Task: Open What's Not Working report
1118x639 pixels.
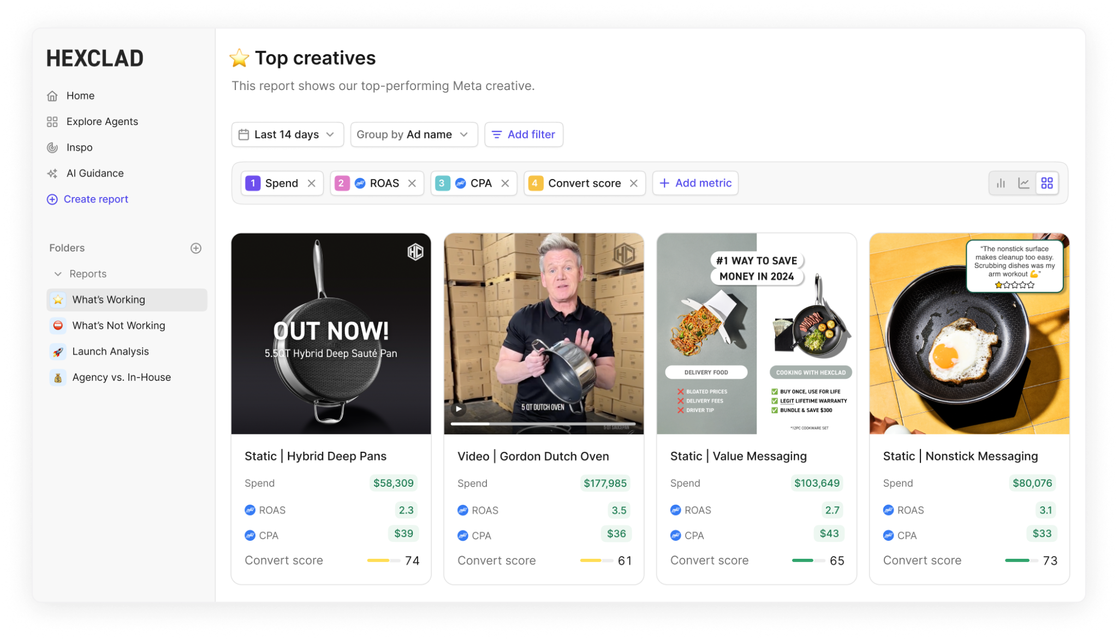Action: coord(118,326)
